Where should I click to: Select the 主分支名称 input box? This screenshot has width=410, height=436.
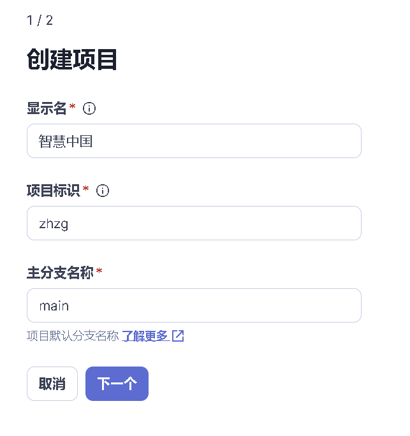[194, 305]
